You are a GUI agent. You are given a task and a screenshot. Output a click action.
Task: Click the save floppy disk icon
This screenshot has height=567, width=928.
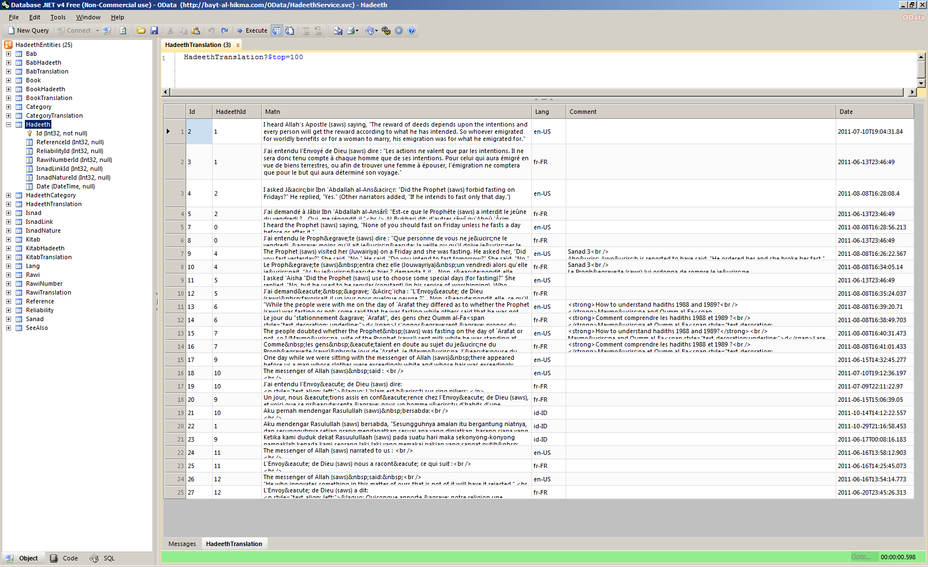(154, 31)
